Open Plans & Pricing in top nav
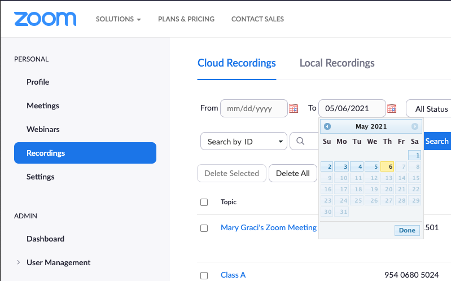Screen dimensions: 451x281 click(x=186, y=19)
